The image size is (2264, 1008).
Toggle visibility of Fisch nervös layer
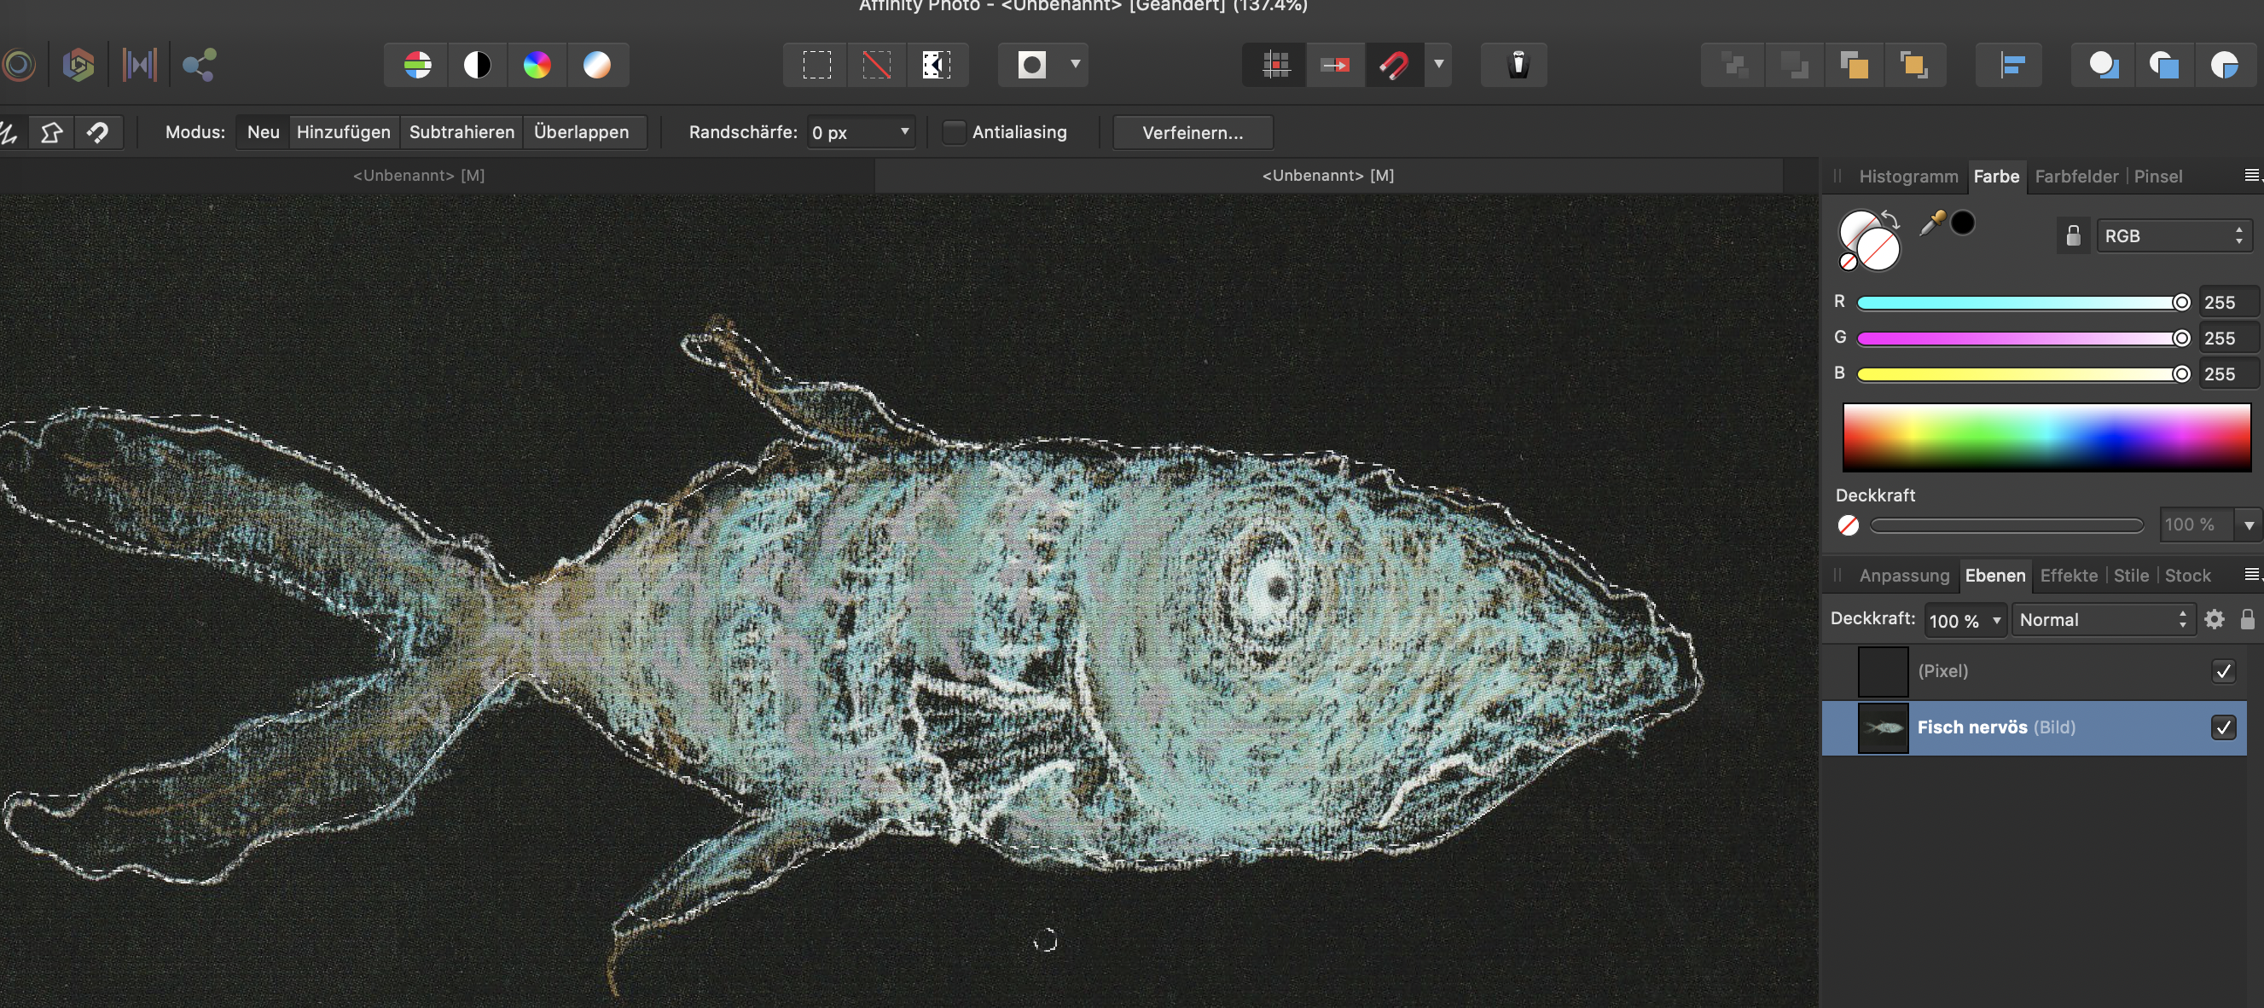pos(2223,727)
